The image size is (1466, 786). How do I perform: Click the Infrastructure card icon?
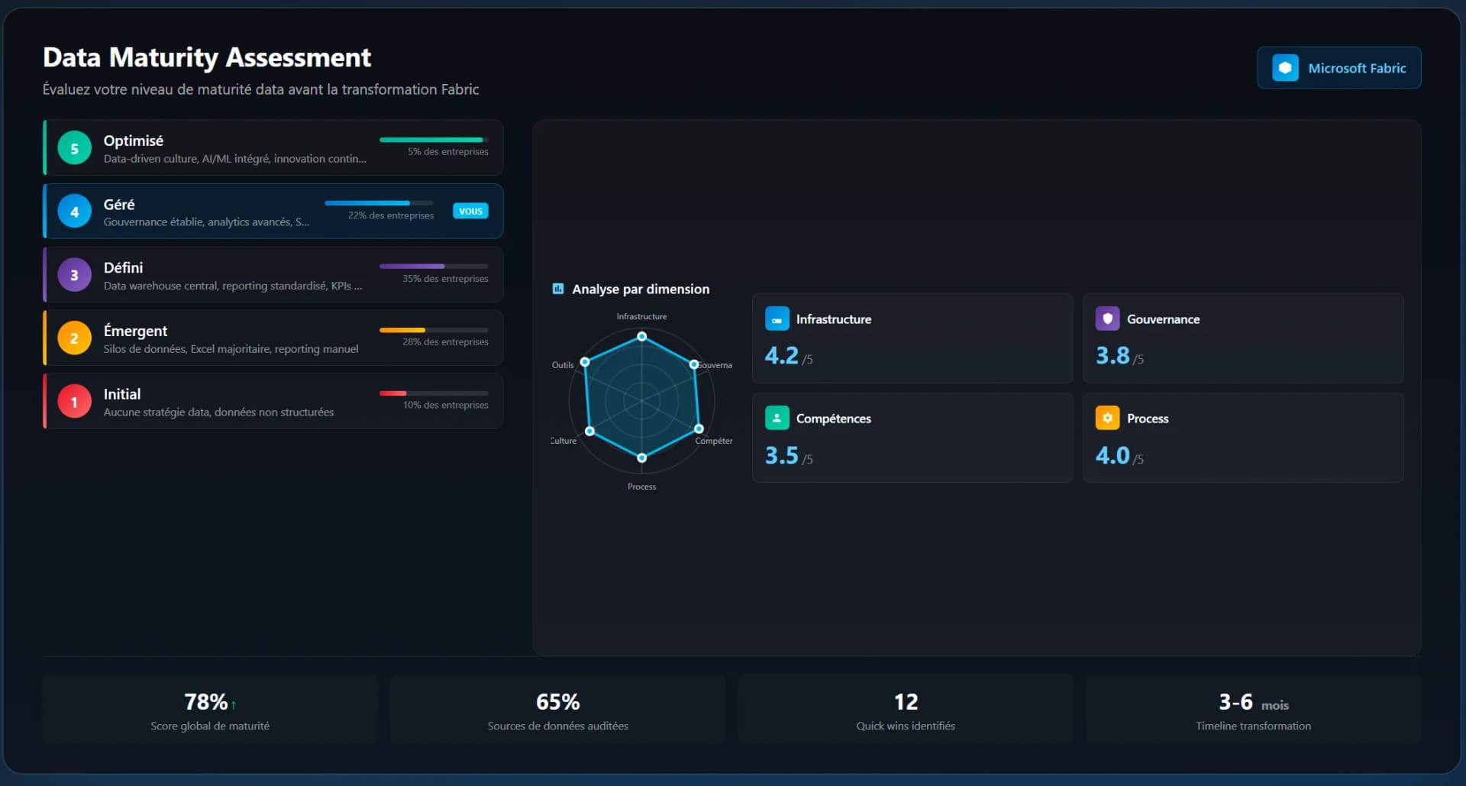point(777,319)
